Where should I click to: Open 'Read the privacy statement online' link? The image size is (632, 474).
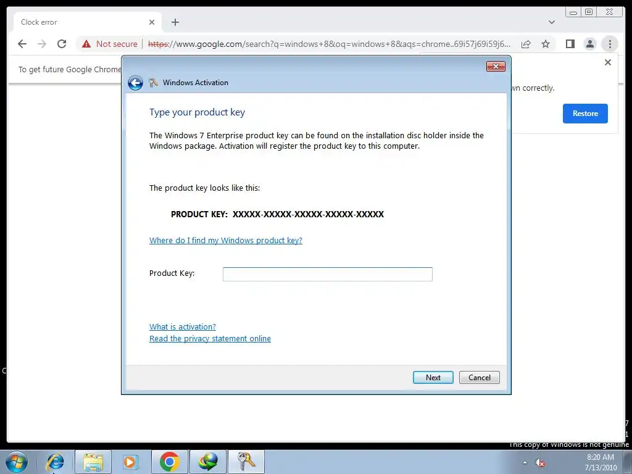click(210, 339)
